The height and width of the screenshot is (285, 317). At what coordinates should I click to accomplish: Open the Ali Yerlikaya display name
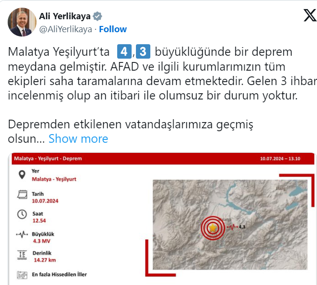[x=65, y=16]
